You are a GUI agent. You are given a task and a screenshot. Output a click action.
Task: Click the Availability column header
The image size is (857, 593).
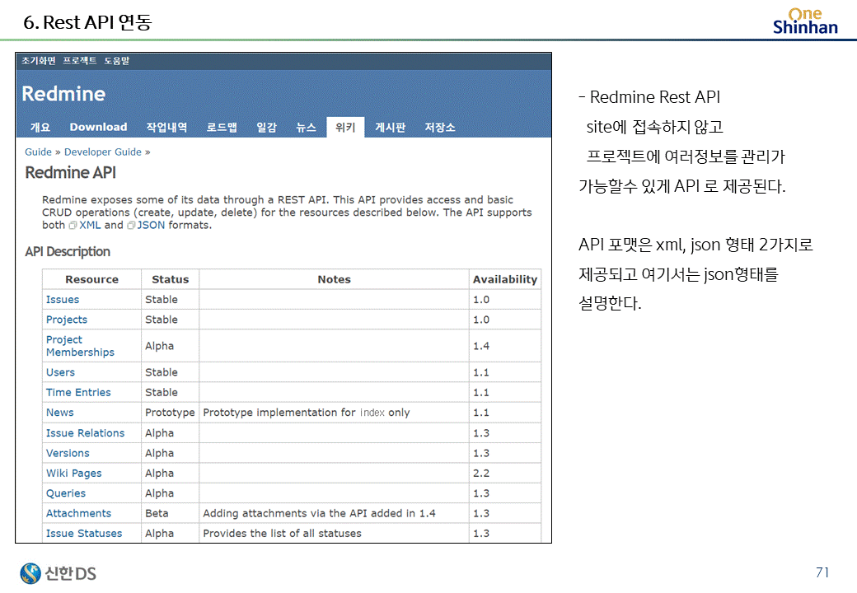(505, 279)
